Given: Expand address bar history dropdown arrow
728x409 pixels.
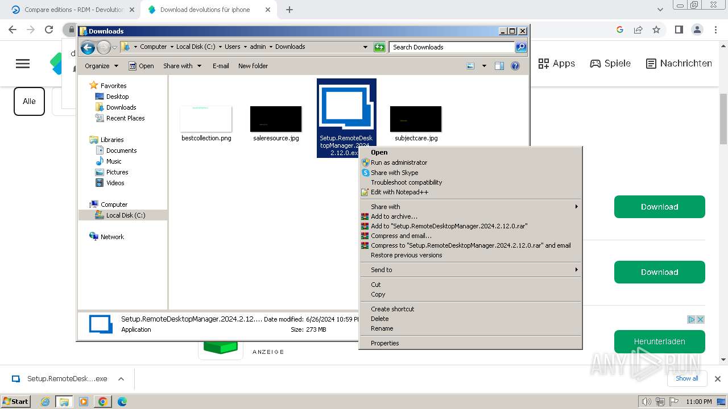Looking at the screenshot, I should pos(365,47).
